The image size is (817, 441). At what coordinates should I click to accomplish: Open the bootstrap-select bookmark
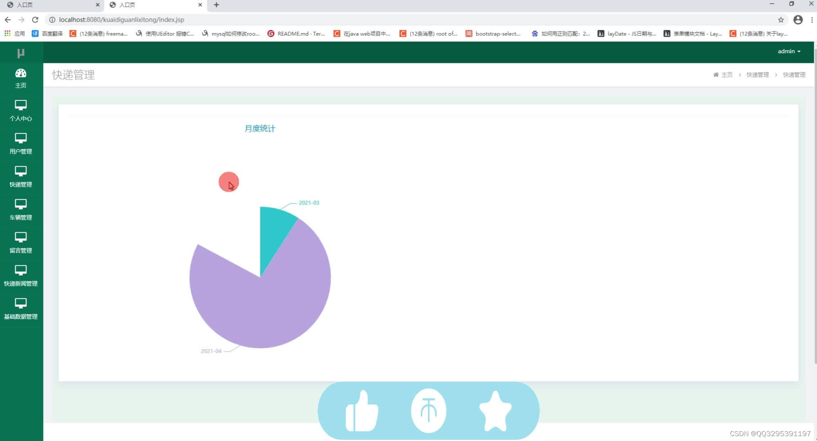click(493, 33)
